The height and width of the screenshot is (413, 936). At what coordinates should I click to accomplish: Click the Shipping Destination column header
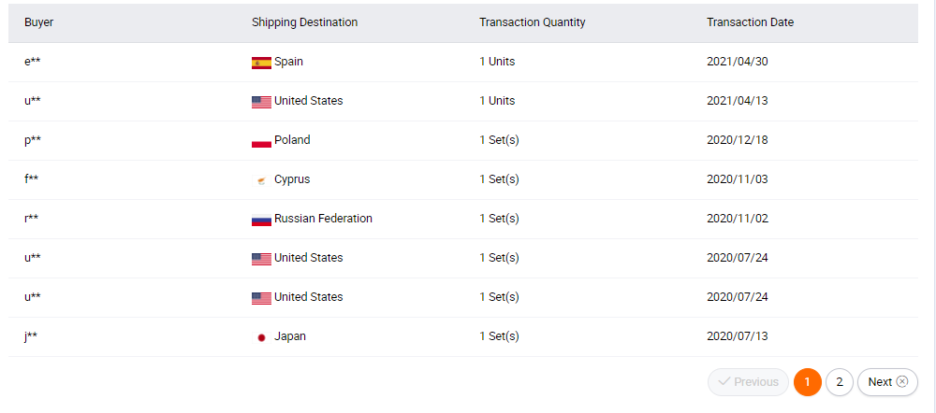point(304,22)
